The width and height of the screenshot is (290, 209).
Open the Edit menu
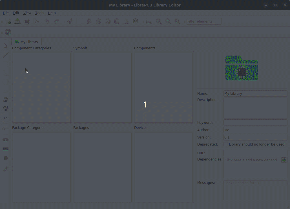tap(16, 13)
